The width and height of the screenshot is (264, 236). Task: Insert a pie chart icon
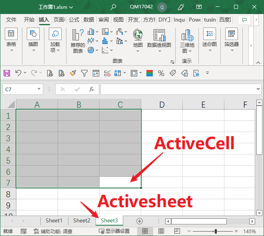[91, 50]
